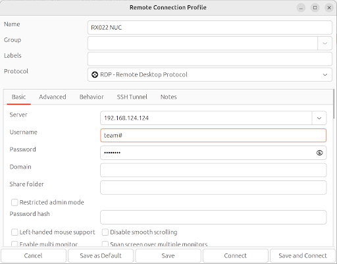
Task: Click the vertical scrollbar of the settings panel
Action: coord(334,105)
